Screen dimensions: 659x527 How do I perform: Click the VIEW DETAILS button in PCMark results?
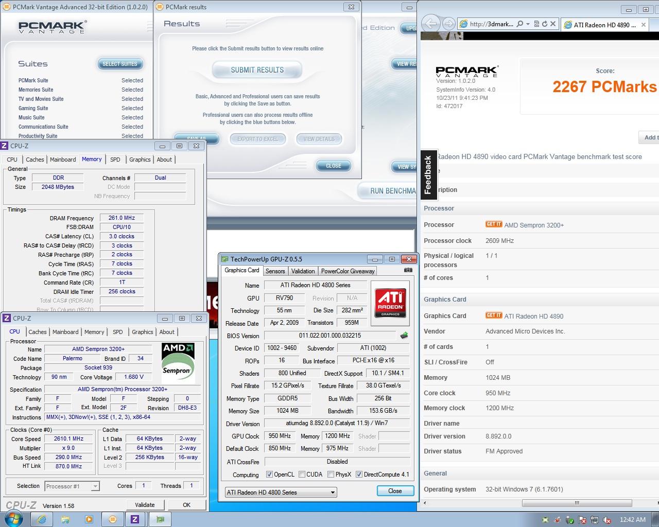coord(319,139)
